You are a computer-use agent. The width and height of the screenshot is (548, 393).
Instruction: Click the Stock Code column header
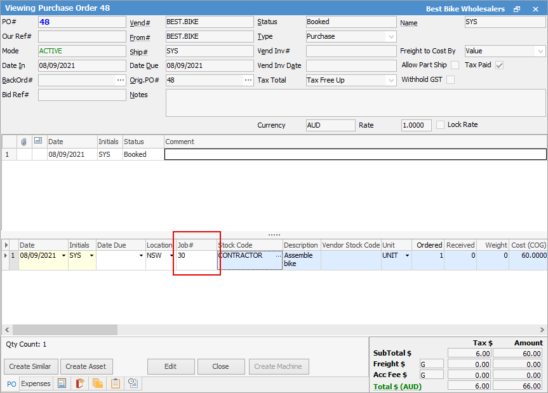[250, 245]
